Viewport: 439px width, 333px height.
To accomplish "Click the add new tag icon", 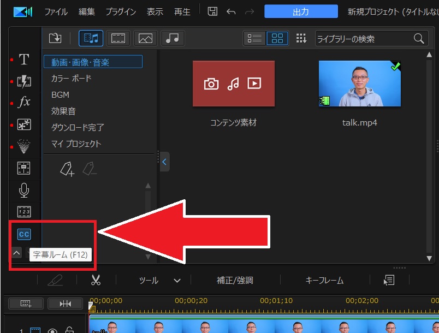I will tap(67, 169).
